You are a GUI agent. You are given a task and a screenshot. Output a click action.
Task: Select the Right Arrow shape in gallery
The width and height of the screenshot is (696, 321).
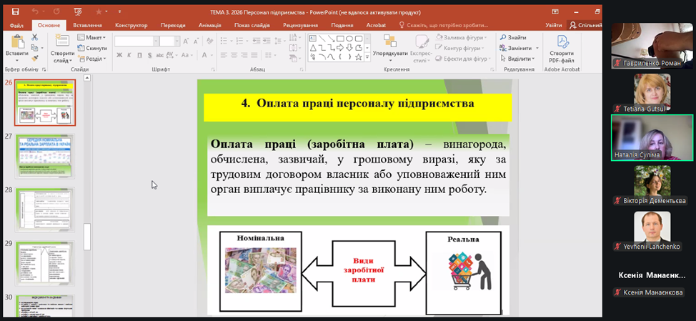(340, 47)
